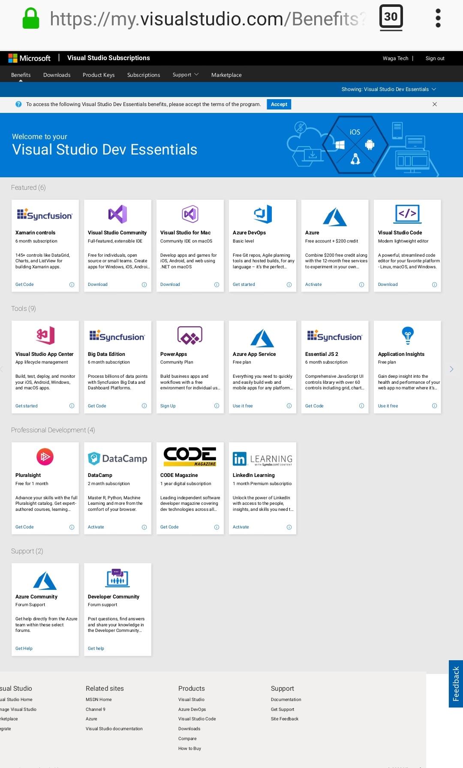The image size is (463, 768).
Task: Activate the Azure free account
Action: tap(313, 285)
